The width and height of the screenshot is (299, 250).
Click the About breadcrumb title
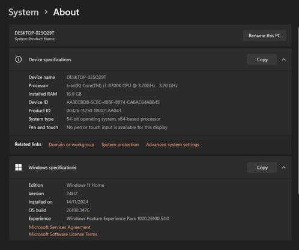pyautogui.click(x=66, y=12)
